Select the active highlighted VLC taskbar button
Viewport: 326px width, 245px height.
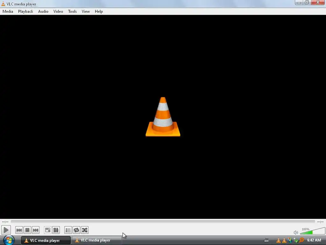(46, 241)
